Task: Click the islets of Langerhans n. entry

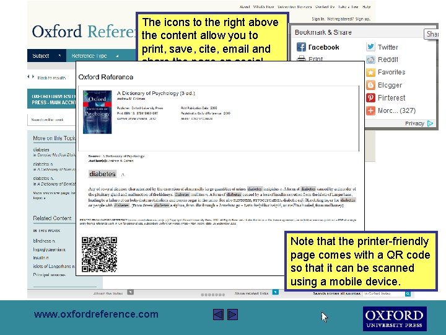Action: pos(54,266)
